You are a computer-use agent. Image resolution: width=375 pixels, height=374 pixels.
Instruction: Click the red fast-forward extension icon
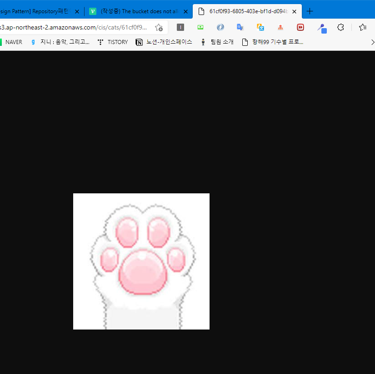pyautogui.click(x=300, y=28)
